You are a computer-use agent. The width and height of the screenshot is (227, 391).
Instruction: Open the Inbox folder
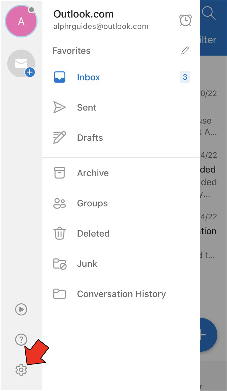click(88, 77)
